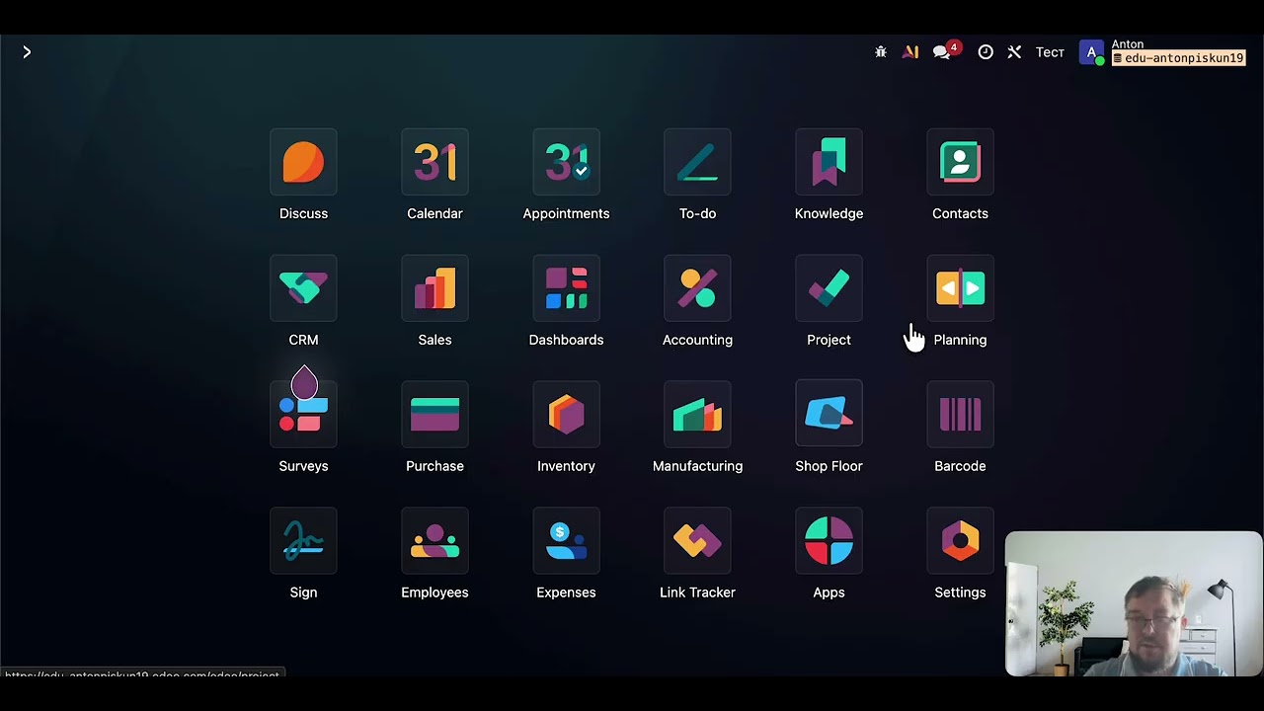Open the Sales app
The image size is (1264, 711).
tap(434, 288)
